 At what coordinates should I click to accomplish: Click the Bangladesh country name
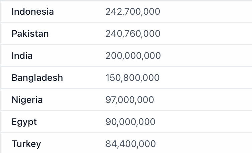pos(37,78)
